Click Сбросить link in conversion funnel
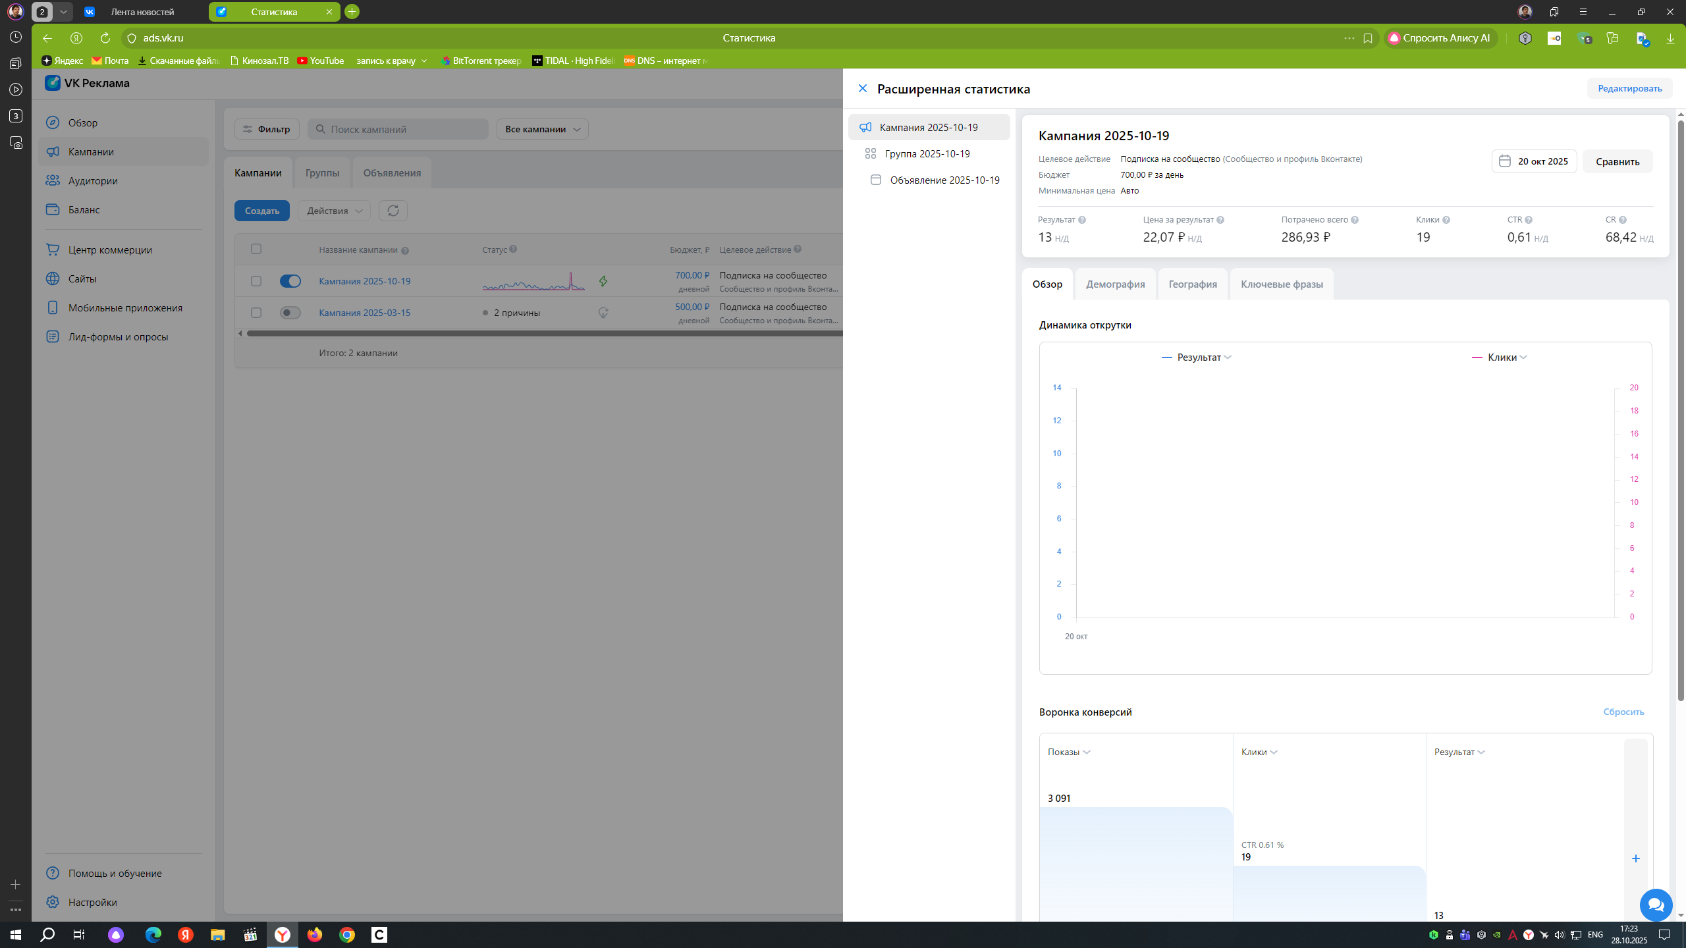This screenshot has height=948, width=1686. coord(1623,712)
